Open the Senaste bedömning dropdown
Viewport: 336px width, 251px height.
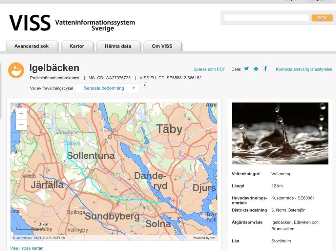pyautogui.click(x=107, y=88)
